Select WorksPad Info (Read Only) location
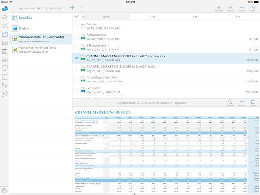 pos(41,50)
